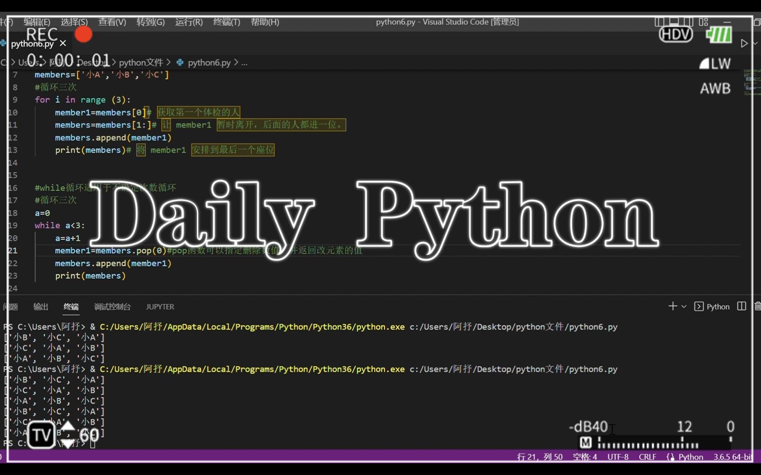Click the python6.py breadcrumb item
This screenshot has width=761, height=475.
pyautogui.click(x=209, y=62)
